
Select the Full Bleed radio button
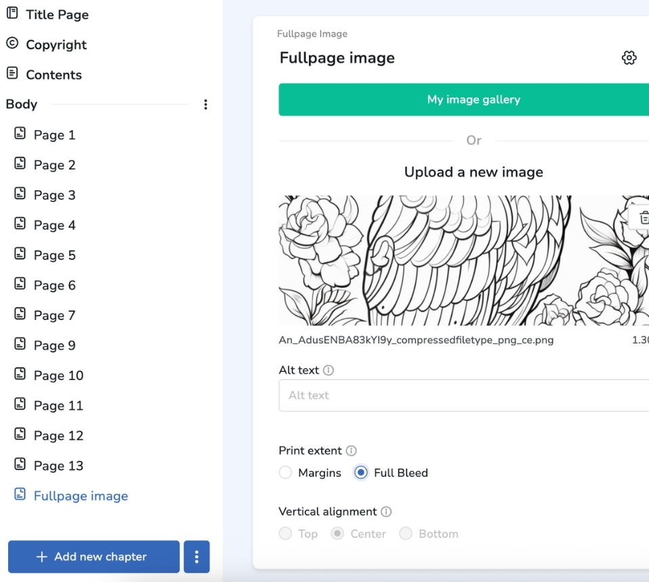(361, 473)
